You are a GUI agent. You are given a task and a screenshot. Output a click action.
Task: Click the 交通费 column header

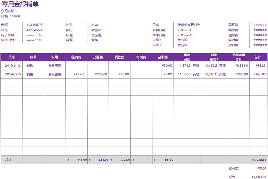click(x=98, y=57)
